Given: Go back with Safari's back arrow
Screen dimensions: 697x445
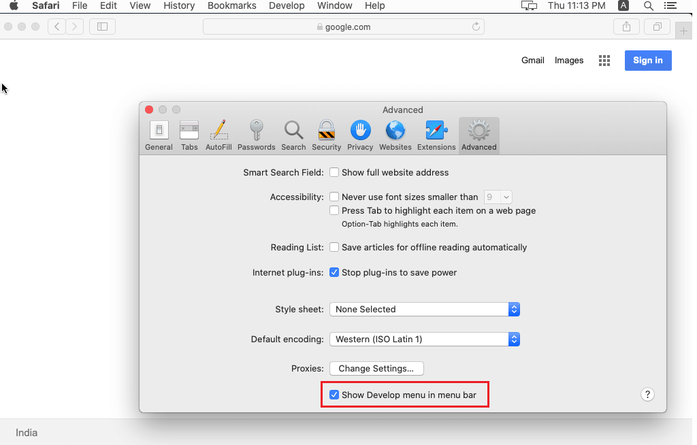Looking at the screenshot, I should coord(57,27).
